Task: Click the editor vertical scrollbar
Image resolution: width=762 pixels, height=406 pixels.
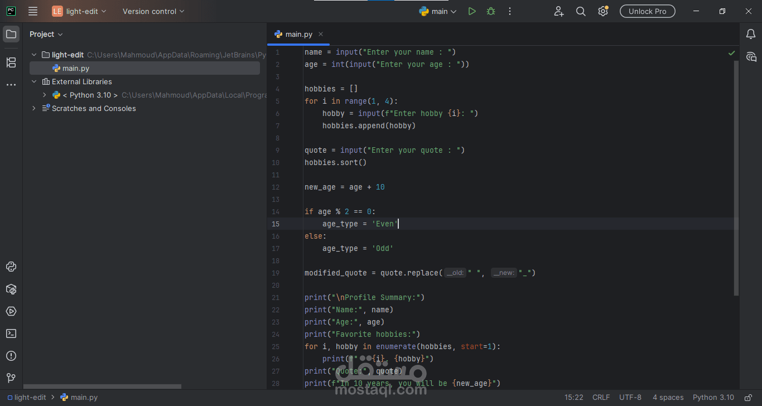Action: point(736,178)
